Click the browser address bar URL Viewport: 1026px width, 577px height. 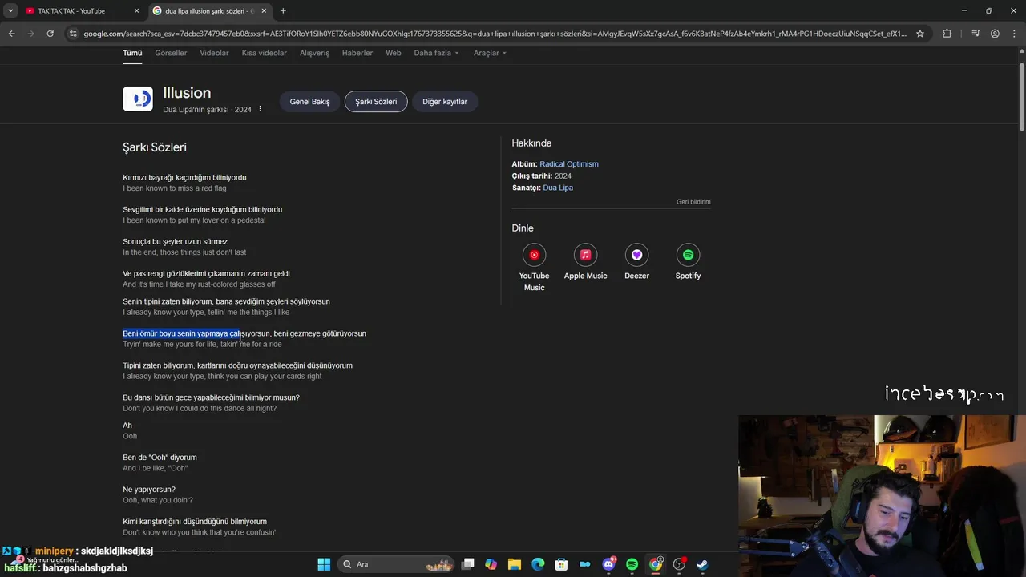pos(495,34)
